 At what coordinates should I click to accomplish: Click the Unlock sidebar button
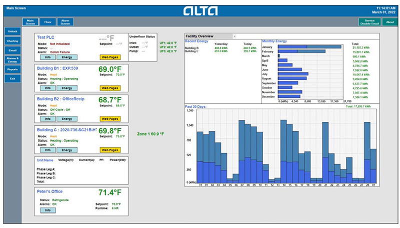click(12, 31)
